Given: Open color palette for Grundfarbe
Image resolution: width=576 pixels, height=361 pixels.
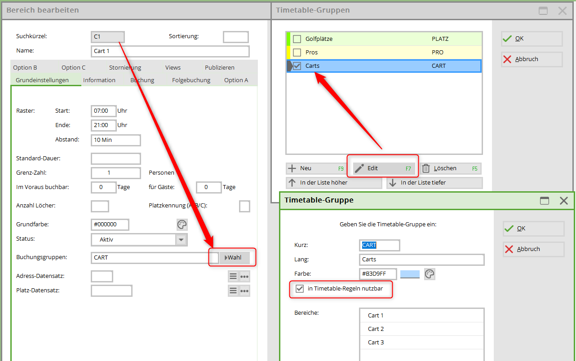Looking at the screenshot, I should point(182,225).
